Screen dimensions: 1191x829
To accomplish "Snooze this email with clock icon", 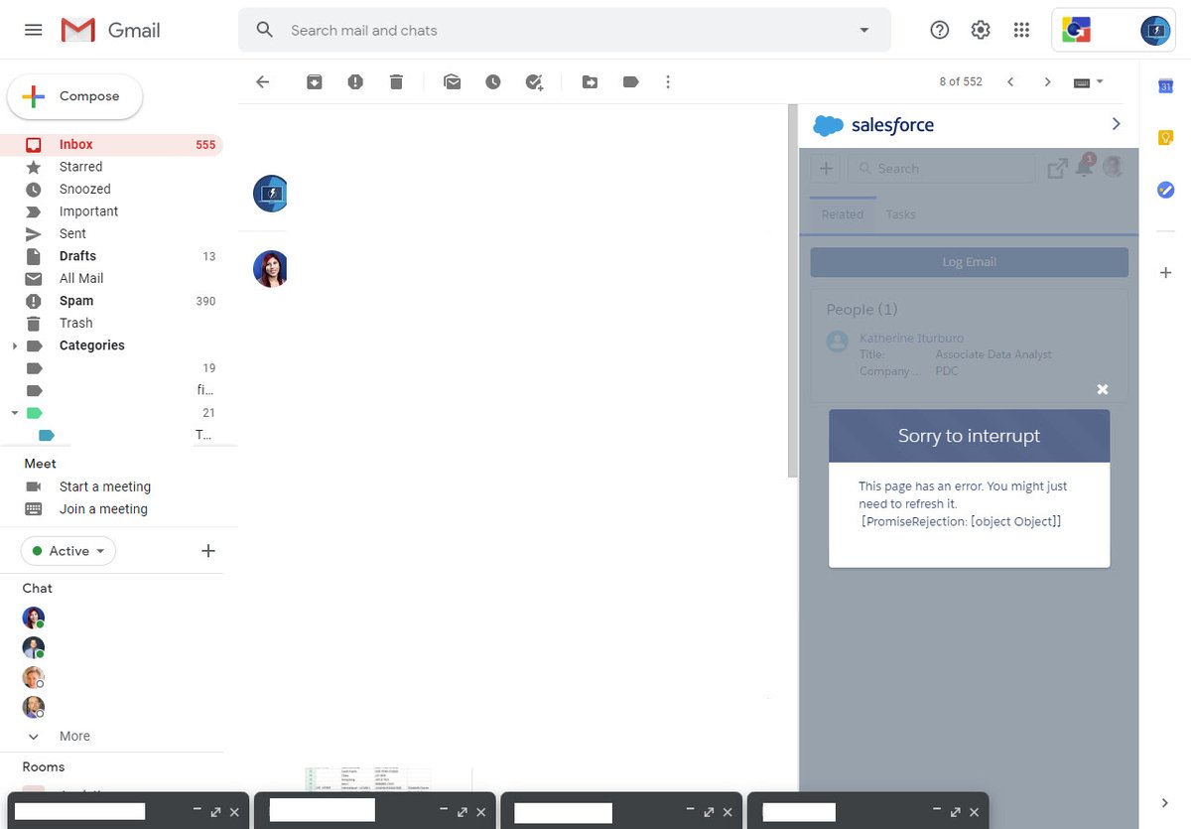I will [493, 81].
